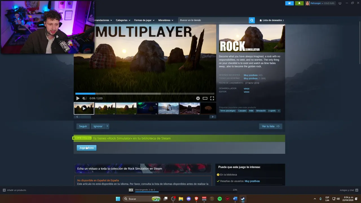Screen dimensions: 361x203
Task: Toggle trailer theater mode
Action: tap(205, 98)
